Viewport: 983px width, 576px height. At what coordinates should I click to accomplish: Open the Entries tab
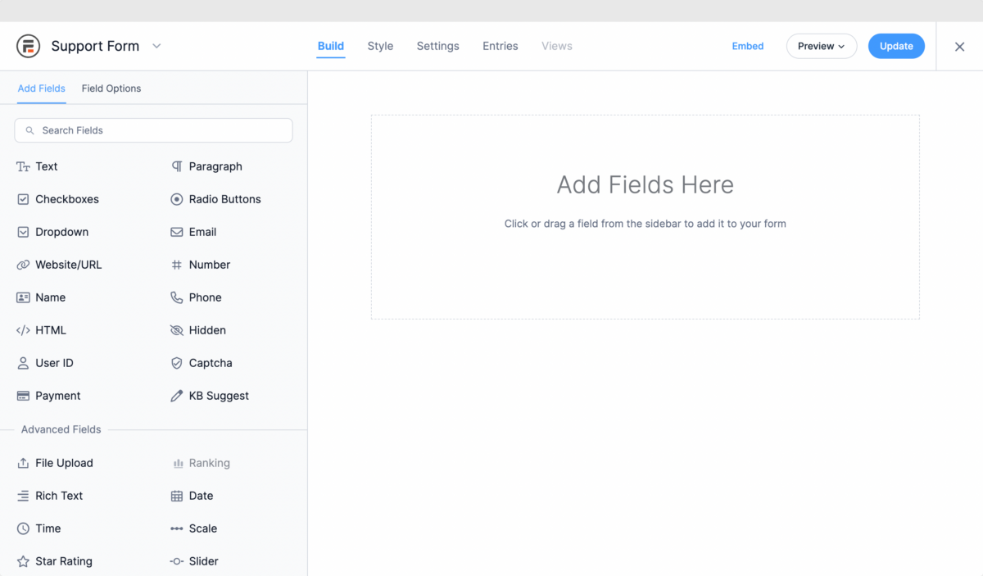(x=500, y=46)
